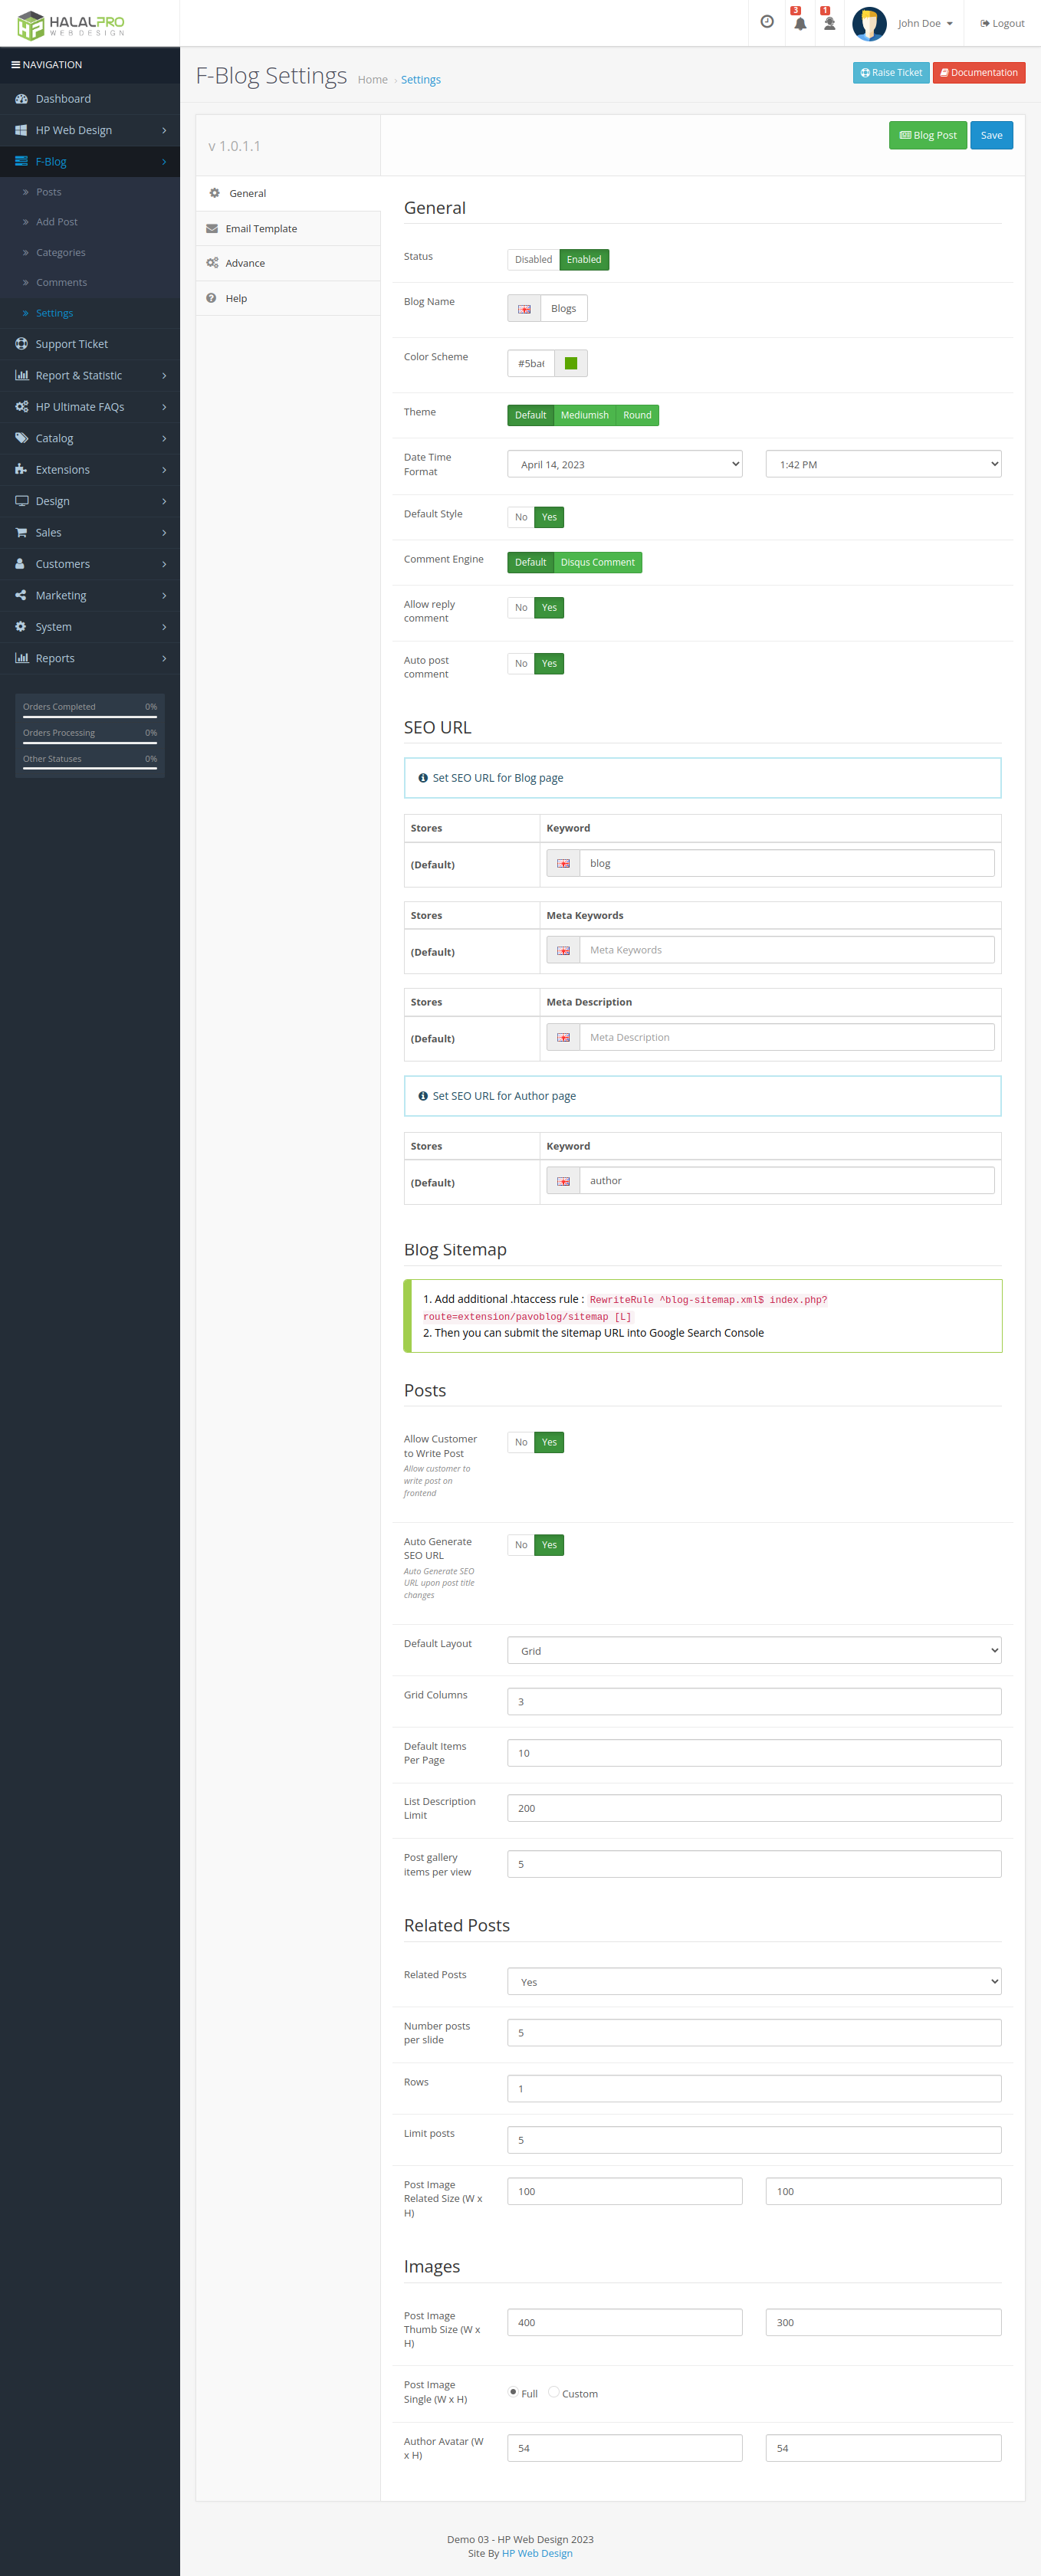Click the HP Web Design footer link
The width and height of the screenshot is (1041, 2576).
(x=537, y=2553)
